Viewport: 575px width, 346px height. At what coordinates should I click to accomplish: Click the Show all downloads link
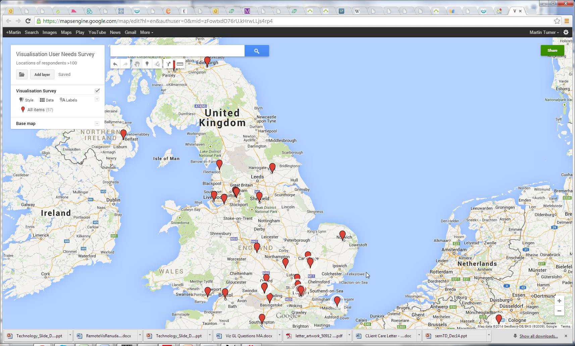pyautogui.click(x=538, y=336)
